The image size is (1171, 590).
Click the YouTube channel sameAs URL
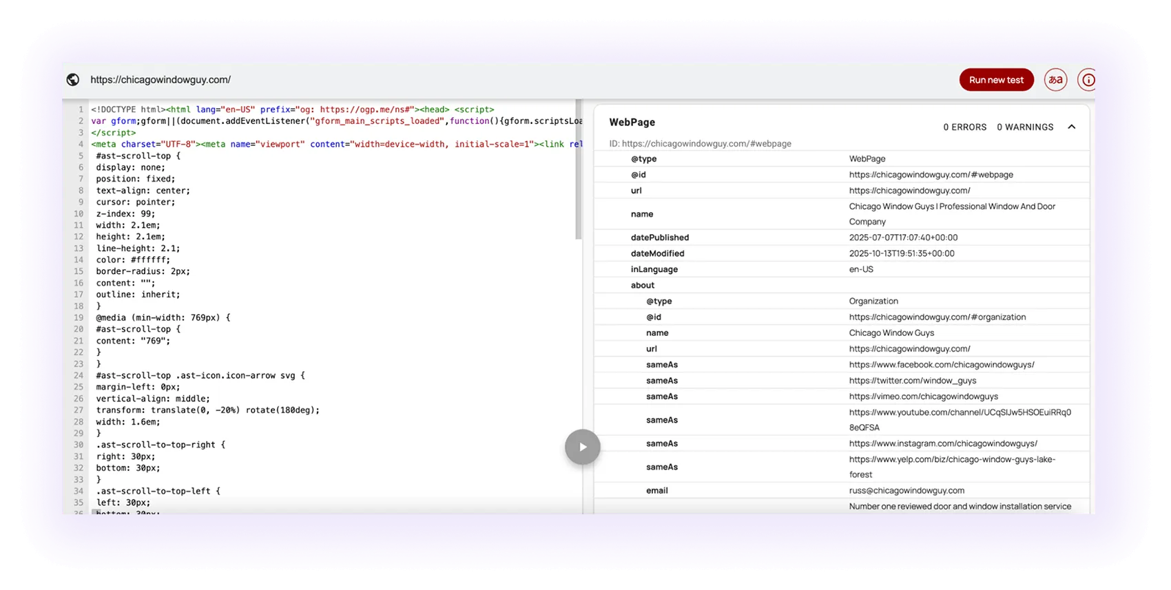[x=960, y=420]
